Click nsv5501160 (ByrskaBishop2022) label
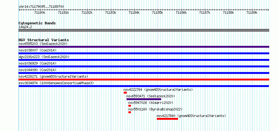278x131 pixels. click(x=155, y=109)
